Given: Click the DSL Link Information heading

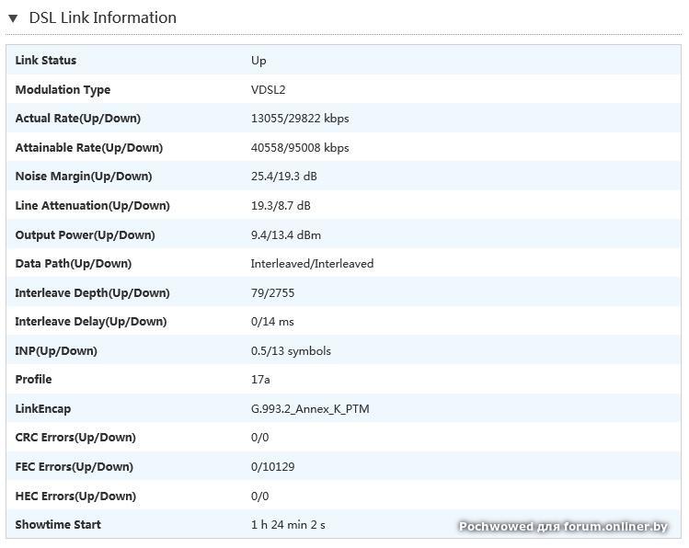Looking at the screenshot, I should 102,17.
